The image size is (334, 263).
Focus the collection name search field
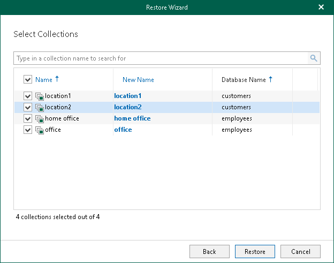click(x=161, y=58)
